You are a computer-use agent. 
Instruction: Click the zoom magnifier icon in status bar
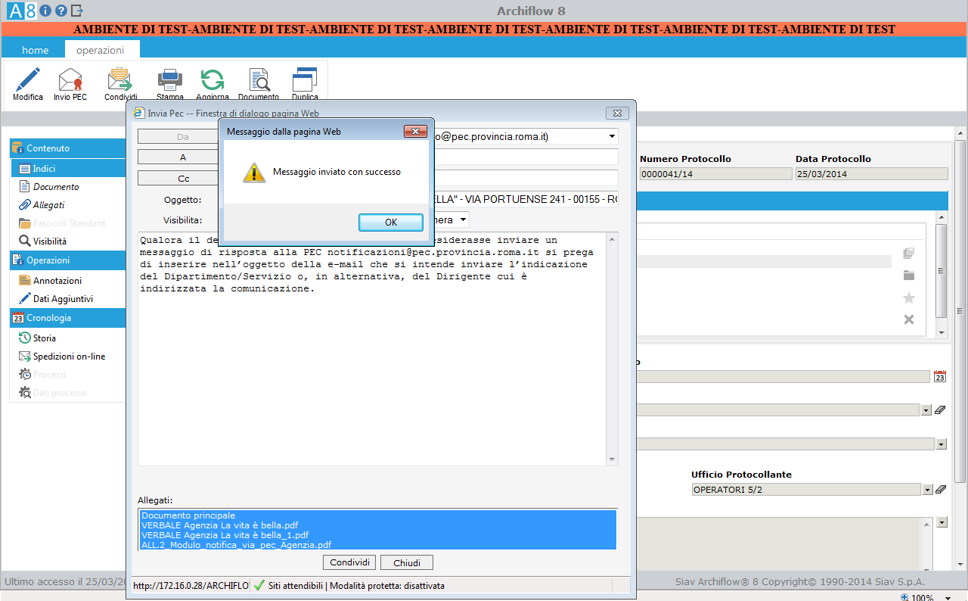904,597
